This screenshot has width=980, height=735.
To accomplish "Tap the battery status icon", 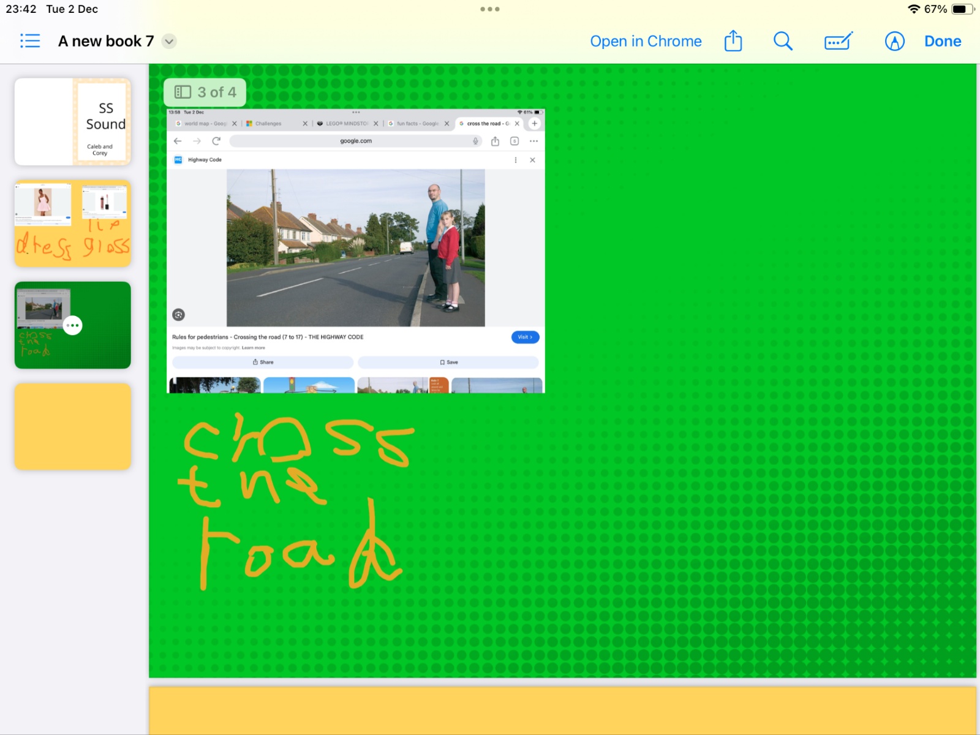I will coord(962,9).
